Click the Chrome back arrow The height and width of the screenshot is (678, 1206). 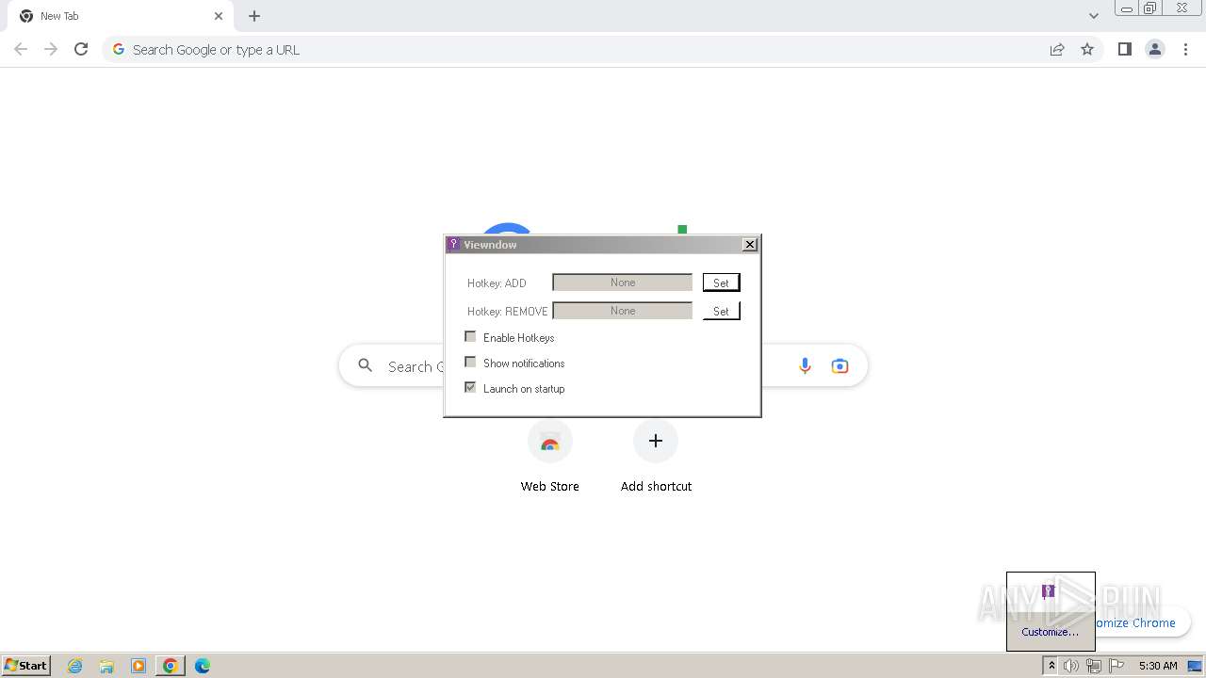(x=21, y=49)
